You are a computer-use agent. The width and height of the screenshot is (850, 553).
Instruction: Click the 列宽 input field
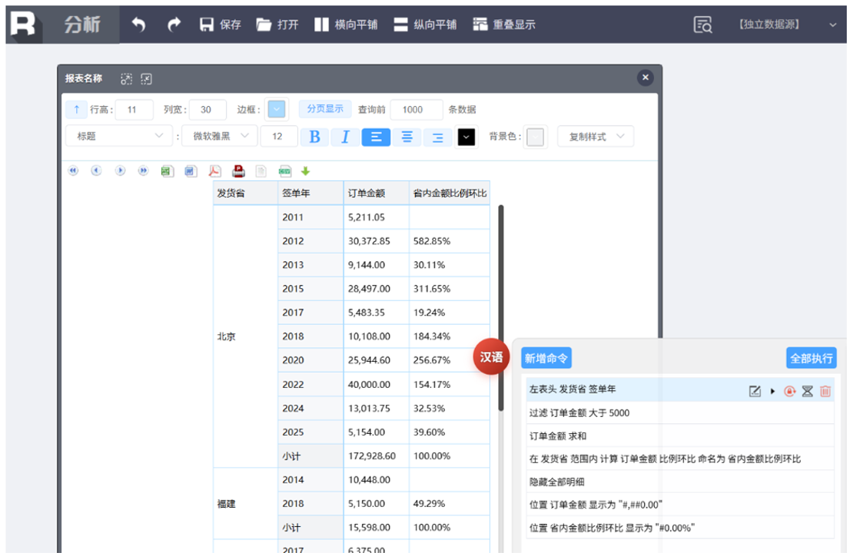[x=207, y=109]
